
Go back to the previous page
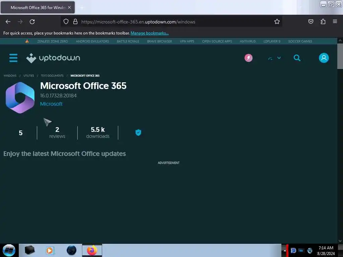[x=8, y=22]
